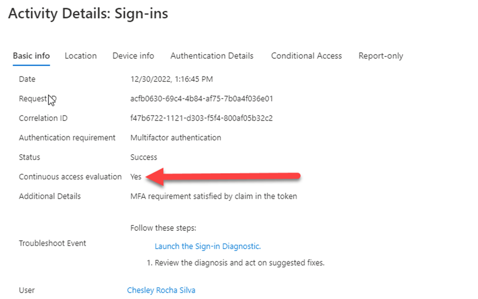Image resolution: width=478 pixels, height=299 pixels.
Task: Click the Follow these steps text
Action: pos(163,228)
